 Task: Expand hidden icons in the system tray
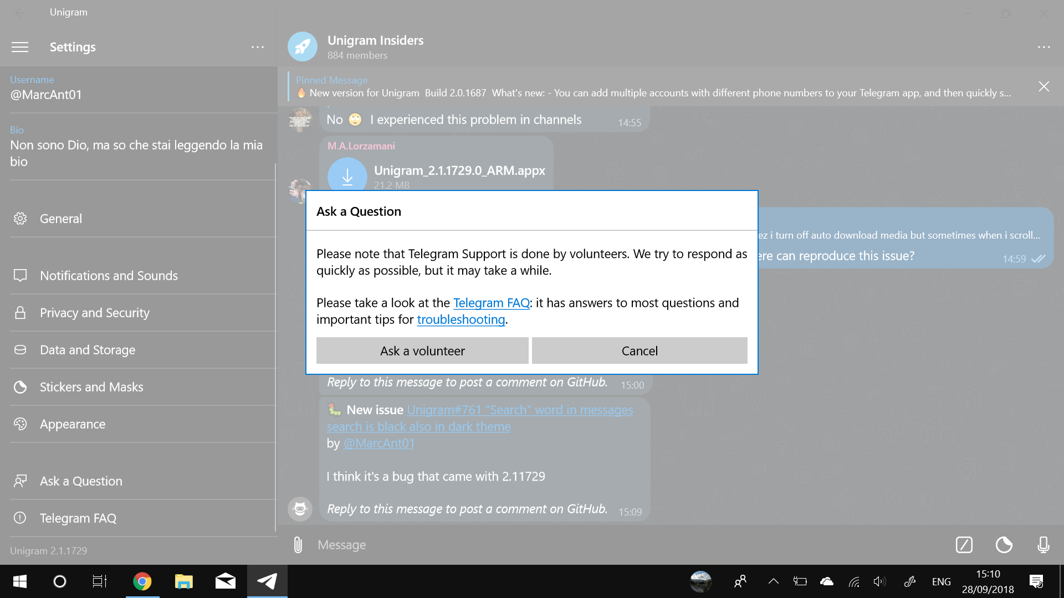(x=773, y=581)
